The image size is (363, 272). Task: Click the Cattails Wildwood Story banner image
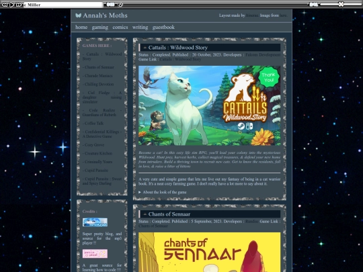210,105
